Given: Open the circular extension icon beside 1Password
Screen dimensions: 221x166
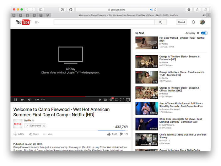Looking at the screenshot, I should click(x=71, y=10).
